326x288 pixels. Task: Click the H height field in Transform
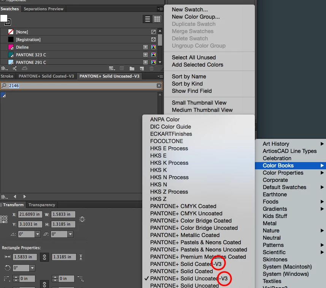(63, 224)
